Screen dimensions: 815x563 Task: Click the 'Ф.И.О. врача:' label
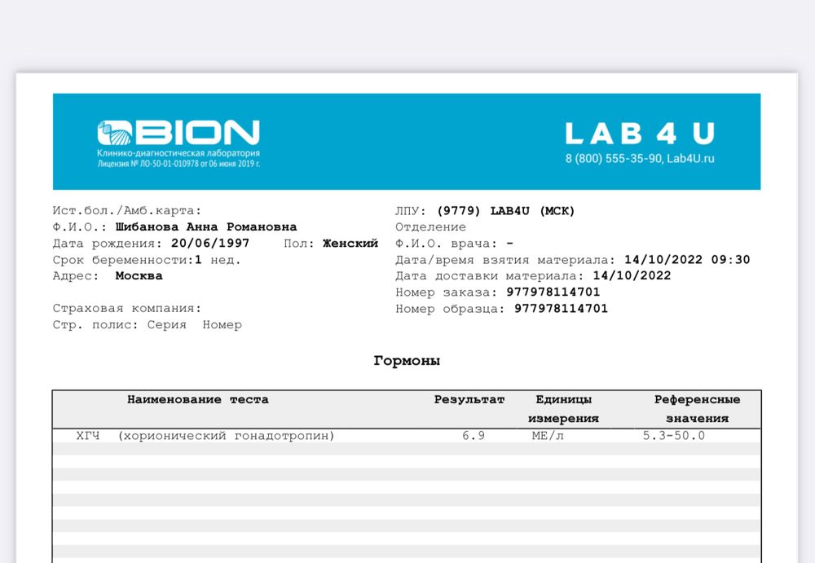(446, 244)
